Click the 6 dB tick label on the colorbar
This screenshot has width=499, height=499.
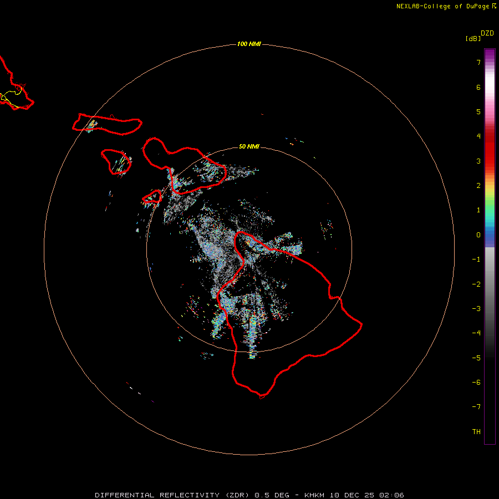[478, 87]
